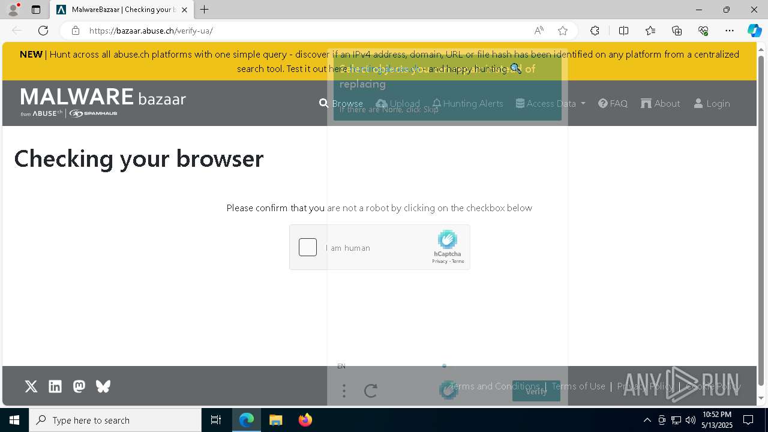Click the address bar URL

pyautogui.click(x=151, y=31)
